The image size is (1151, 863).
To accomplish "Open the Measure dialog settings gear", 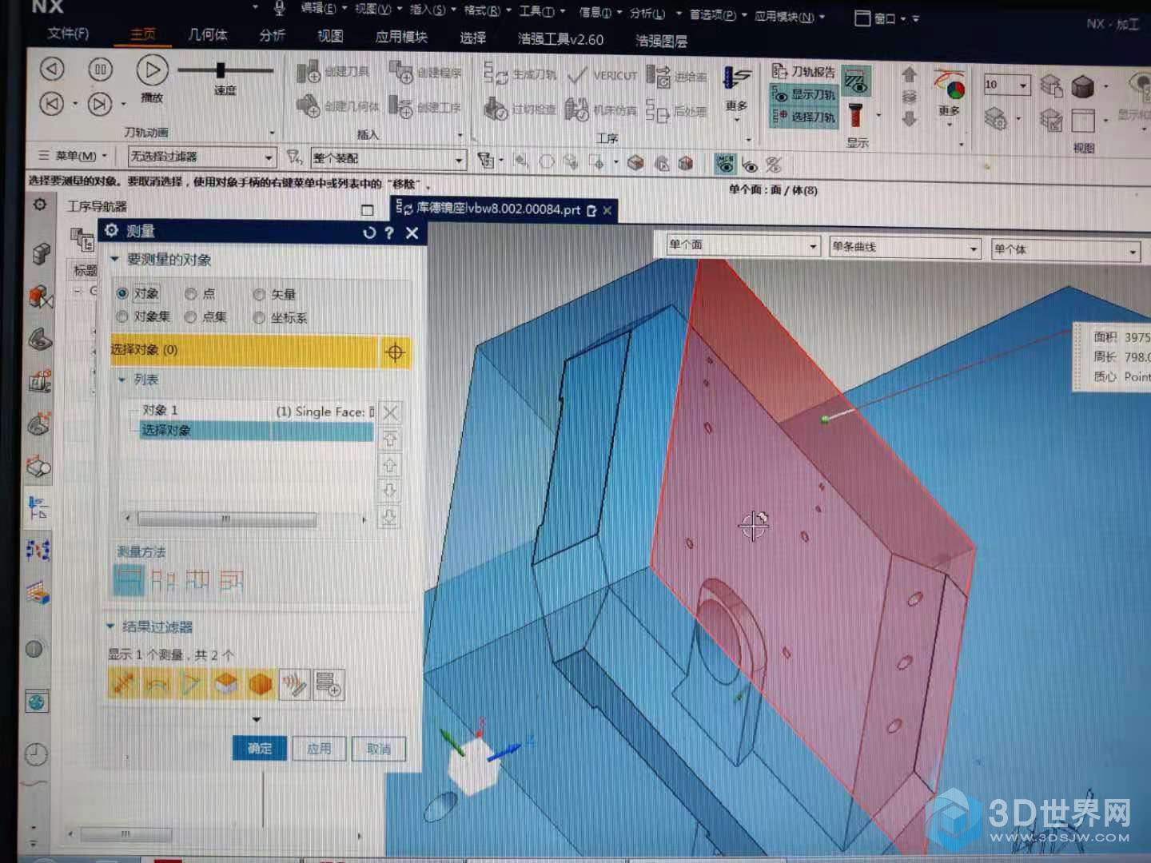I will click(x=111, y=230).
